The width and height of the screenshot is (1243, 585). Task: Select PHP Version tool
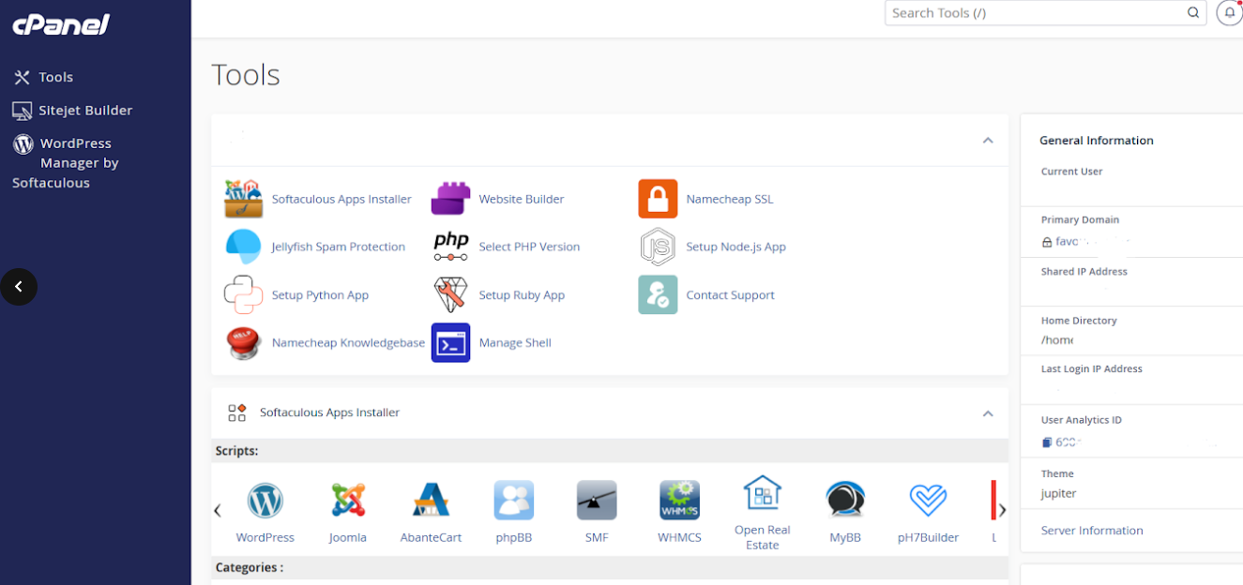pos(527,247)
